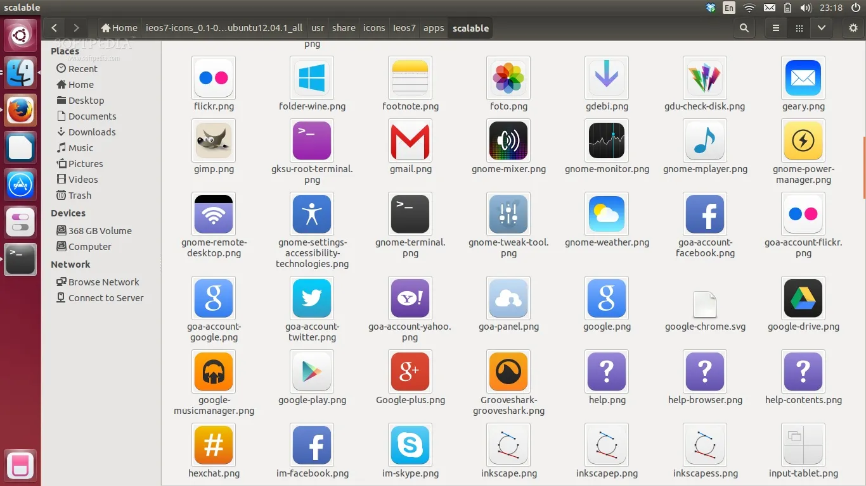Open the search in the toolbar
The image size is (866, 486).
point(744,28)
